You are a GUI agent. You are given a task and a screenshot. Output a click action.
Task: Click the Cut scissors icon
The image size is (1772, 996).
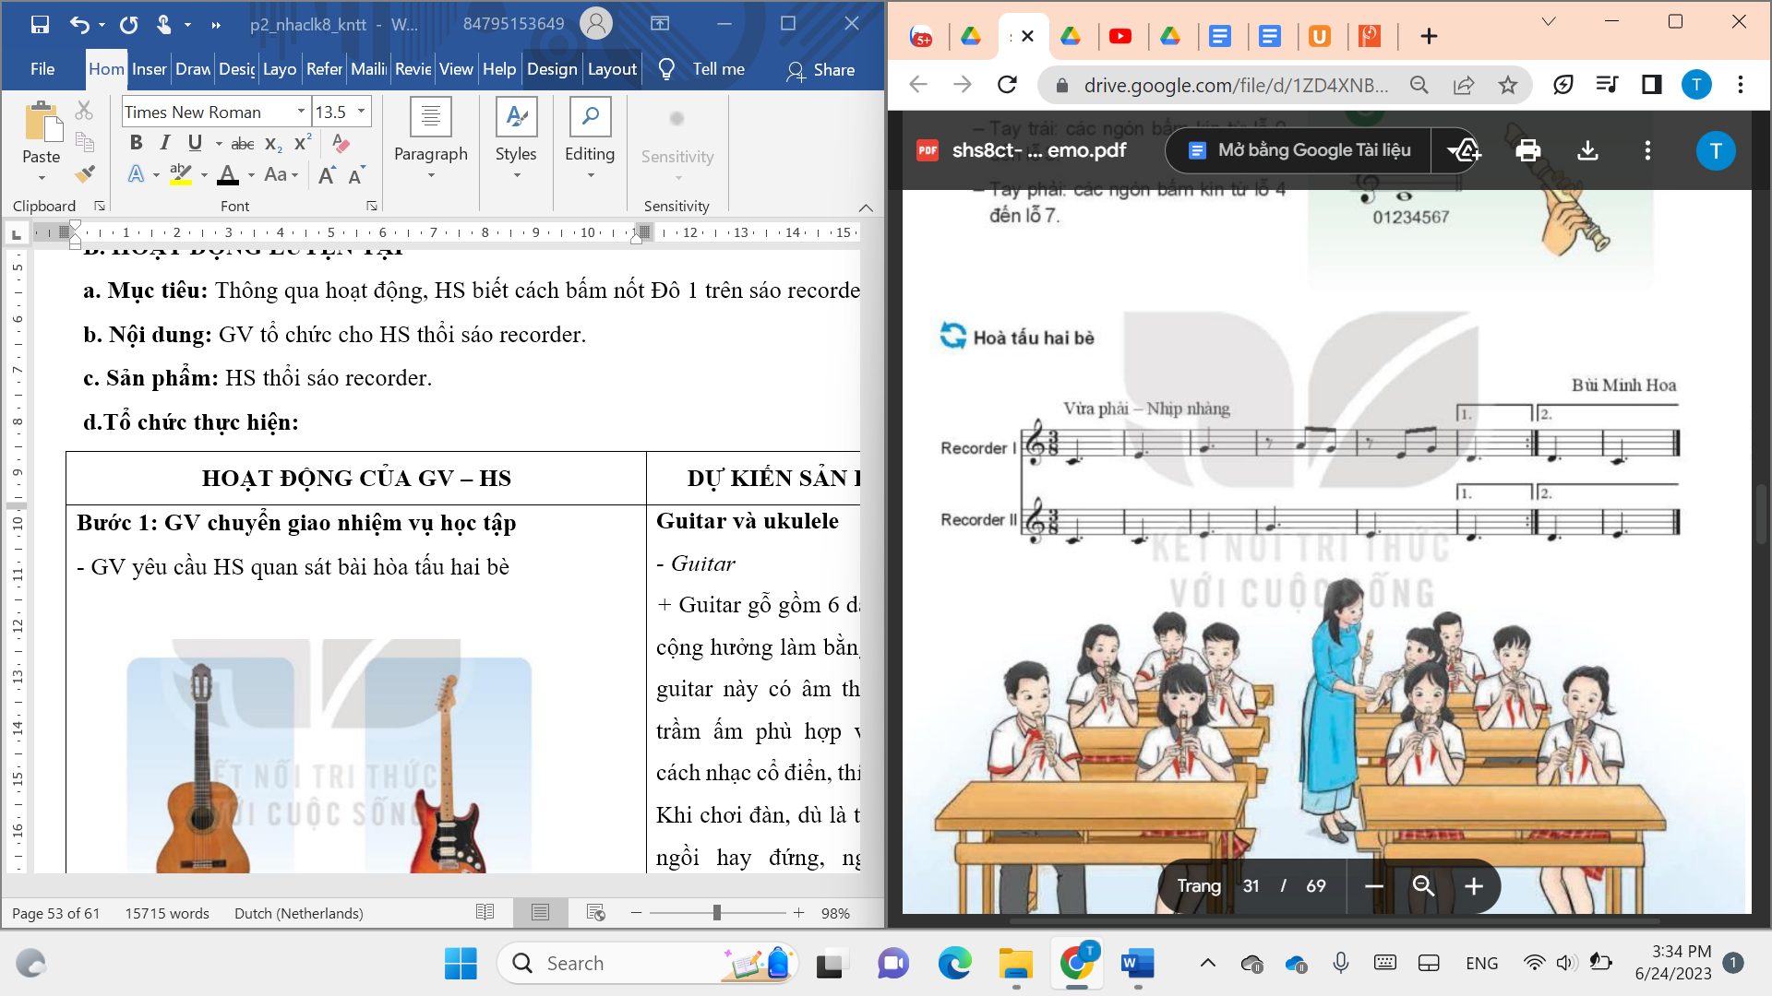[x=84, y=111]
